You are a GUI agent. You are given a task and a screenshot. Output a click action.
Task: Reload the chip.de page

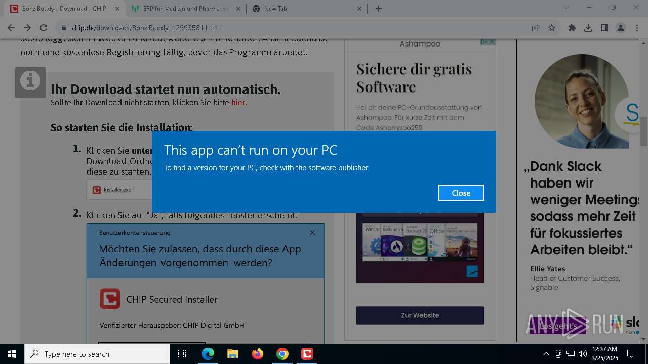point(44,28)
